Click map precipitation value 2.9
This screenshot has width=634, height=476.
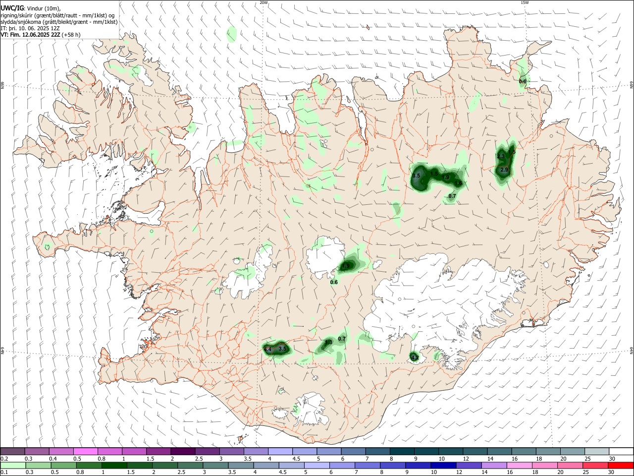tap(504, 170)
